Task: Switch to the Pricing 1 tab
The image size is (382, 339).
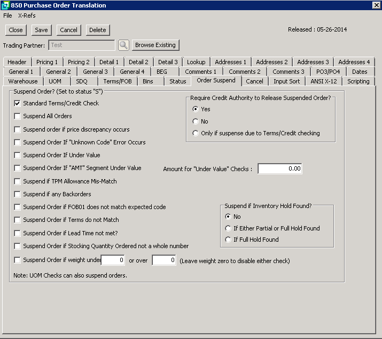Action: [48, 62]
